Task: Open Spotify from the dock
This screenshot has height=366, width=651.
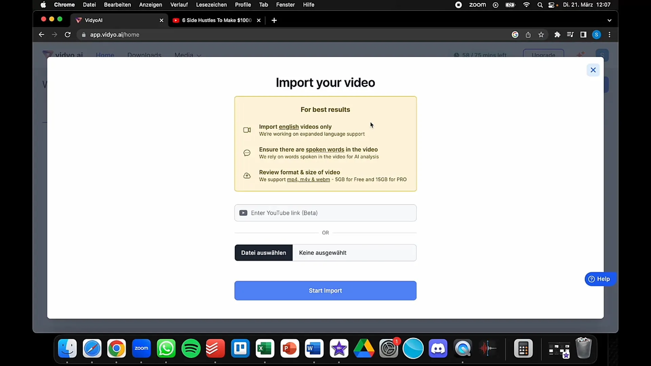Action: point(191,348)
